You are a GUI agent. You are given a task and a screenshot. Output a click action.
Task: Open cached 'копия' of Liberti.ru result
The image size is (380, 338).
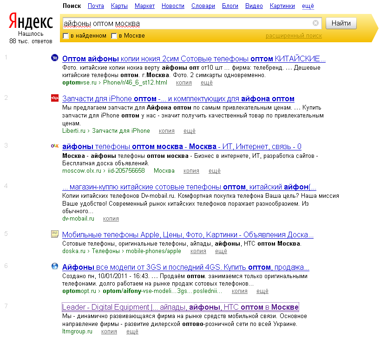[x=166, y=131]
